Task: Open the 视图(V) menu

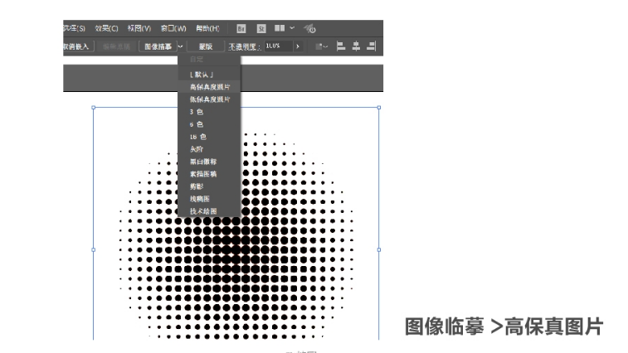Action: click(x=139, y=28)
